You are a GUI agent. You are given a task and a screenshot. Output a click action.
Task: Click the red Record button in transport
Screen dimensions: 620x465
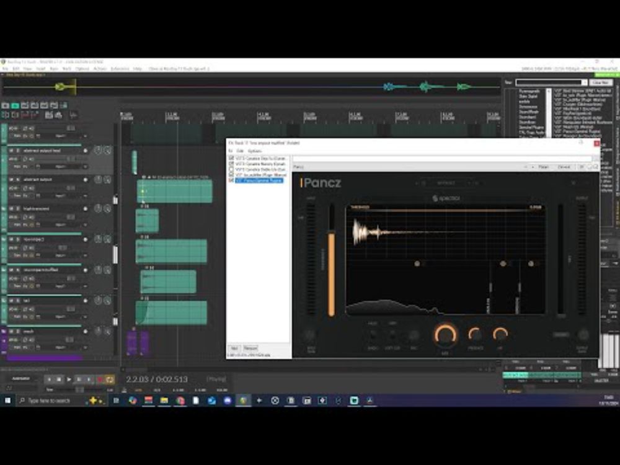(x=100, y=379)
